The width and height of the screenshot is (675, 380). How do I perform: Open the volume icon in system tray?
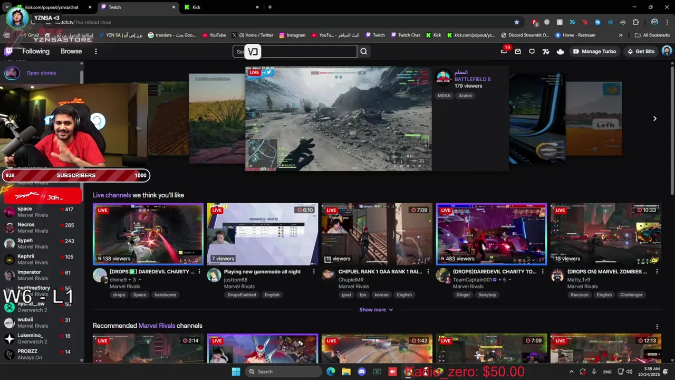tap(629, 372)
